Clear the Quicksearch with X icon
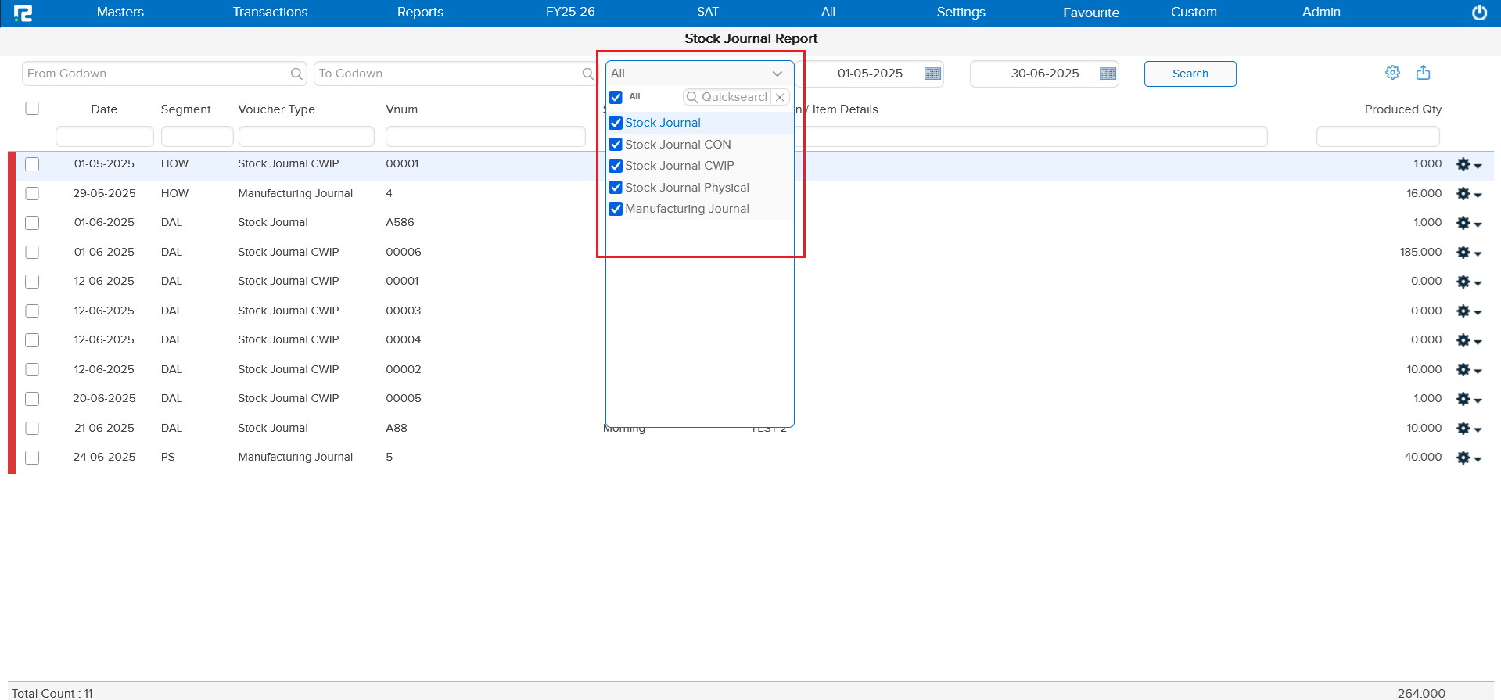 click(780, 97)
